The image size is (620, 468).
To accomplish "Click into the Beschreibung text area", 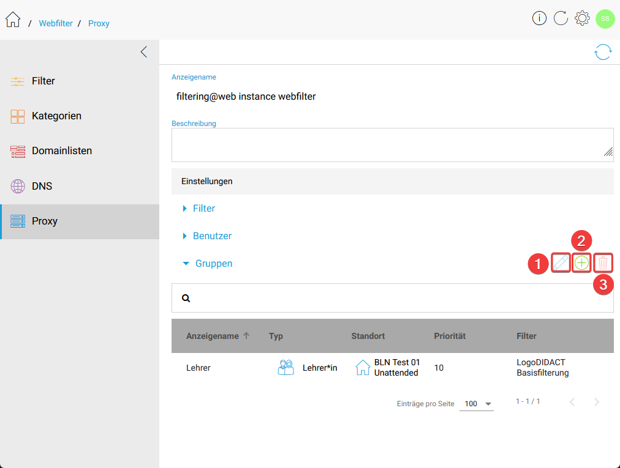I will (392, 145).
